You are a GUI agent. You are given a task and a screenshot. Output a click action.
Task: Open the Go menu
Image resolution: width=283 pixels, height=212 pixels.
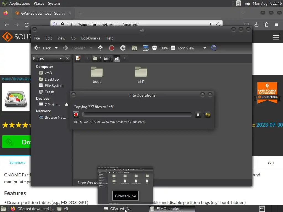pos(73,38)
